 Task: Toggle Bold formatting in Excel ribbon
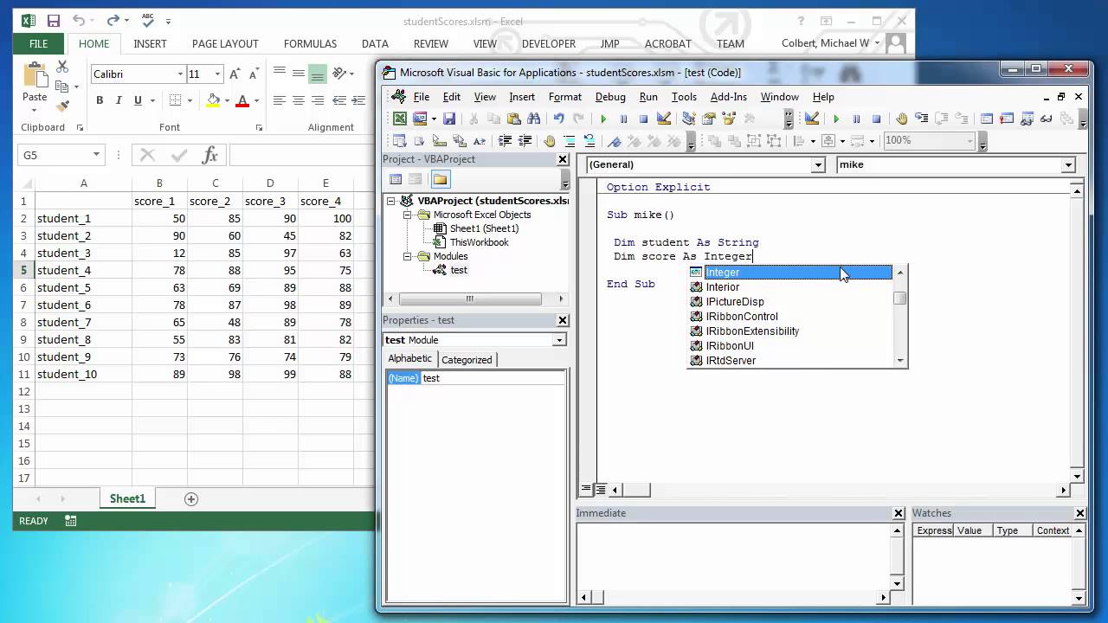pyautogui.click(x=100, y=100)
